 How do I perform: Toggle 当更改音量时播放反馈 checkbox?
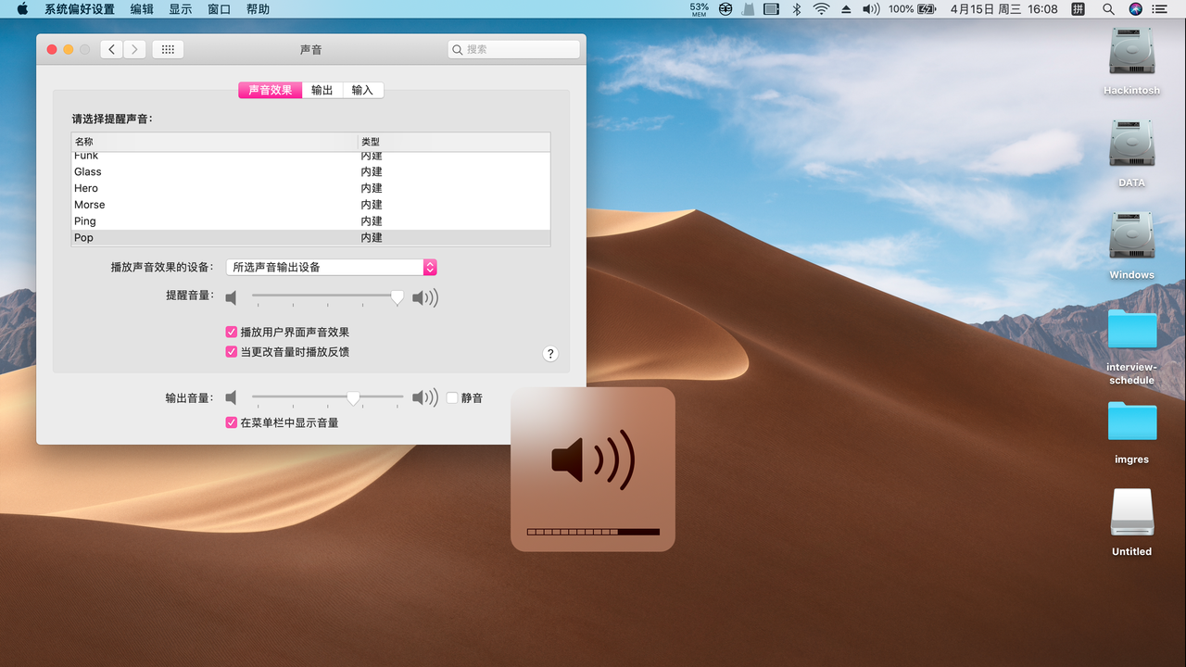click(x=232, y=352)
